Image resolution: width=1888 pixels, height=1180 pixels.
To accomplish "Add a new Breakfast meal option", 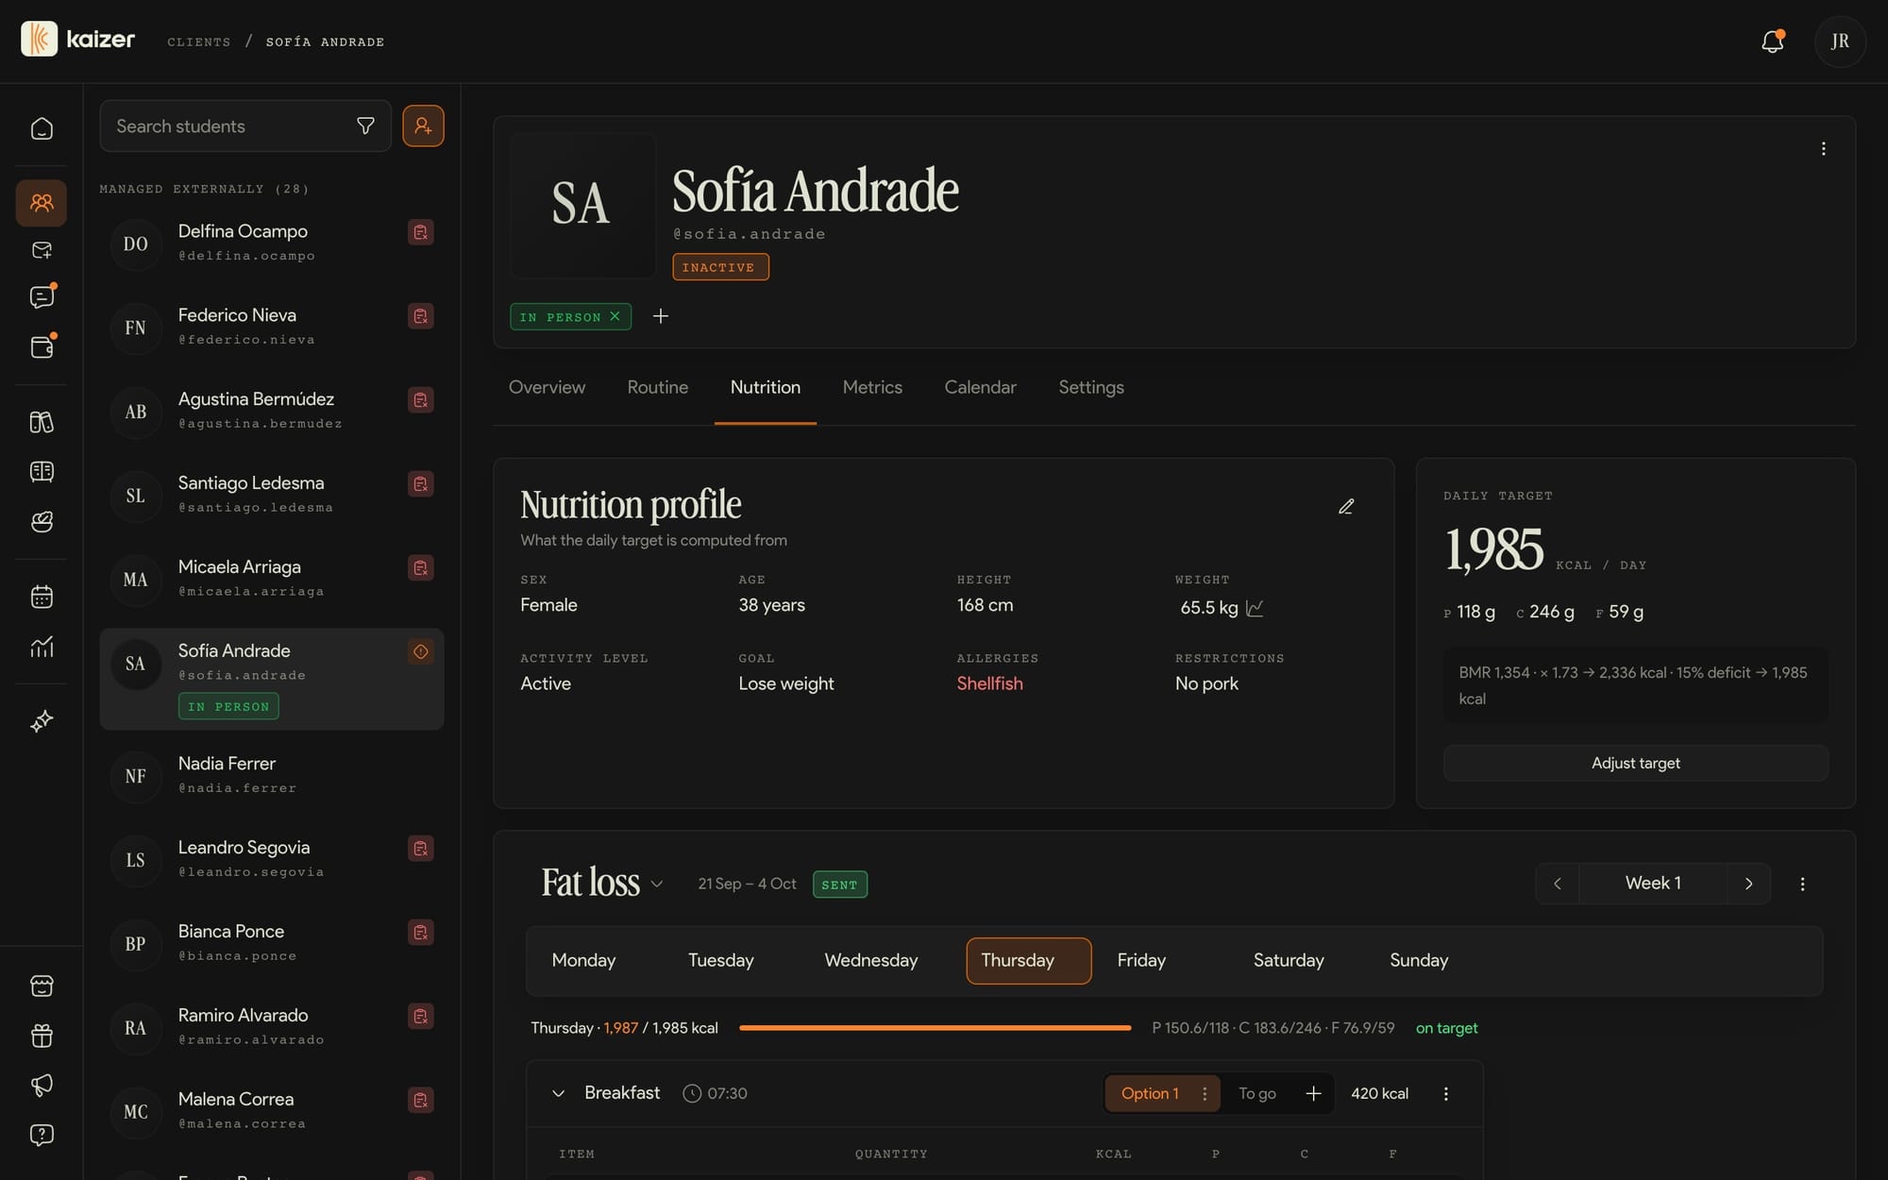I will coord(1313,1093).
